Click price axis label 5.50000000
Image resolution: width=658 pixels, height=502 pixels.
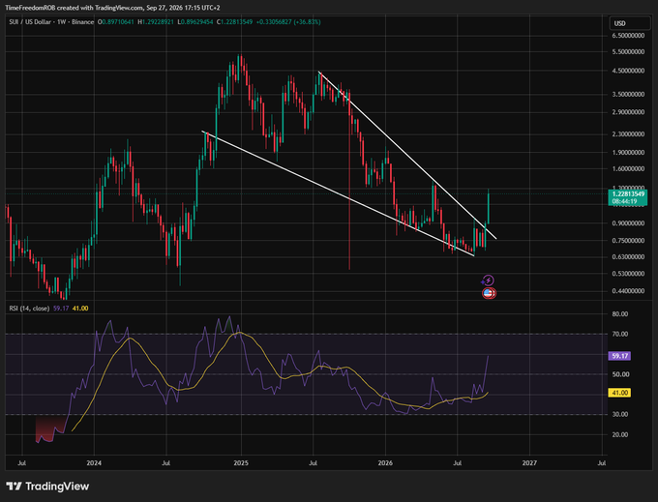point(628,52)
